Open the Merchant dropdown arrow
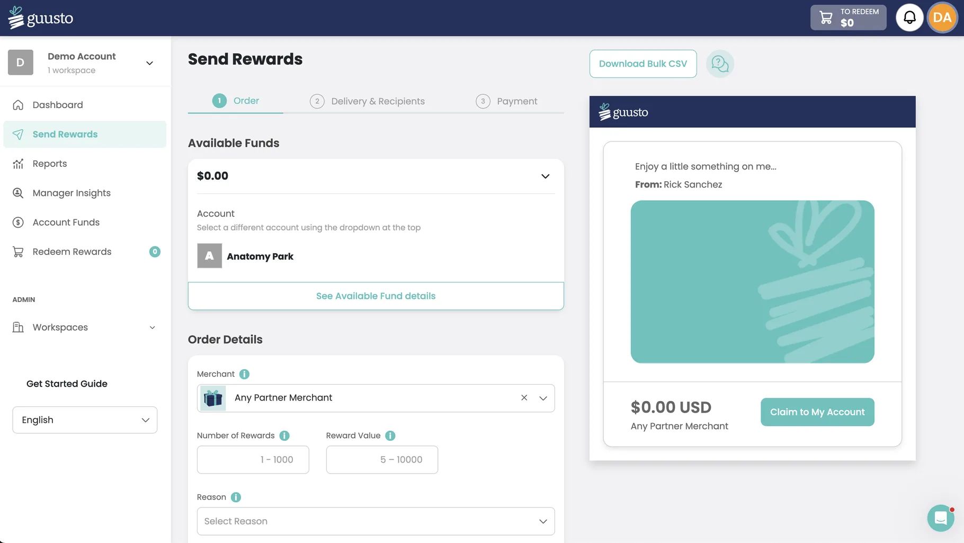This screenshot has height=543, width=964. (x=543, y=398)
